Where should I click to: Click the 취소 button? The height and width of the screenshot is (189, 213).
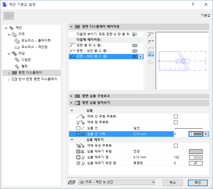click(x=173, y=183)
